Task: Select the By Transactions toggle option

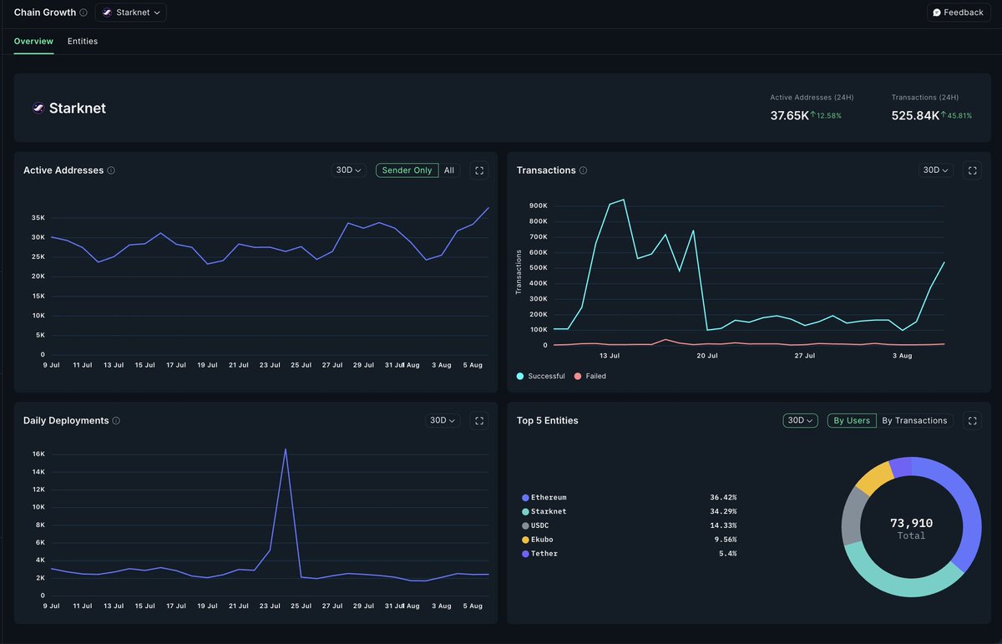Action: point(914,420)
